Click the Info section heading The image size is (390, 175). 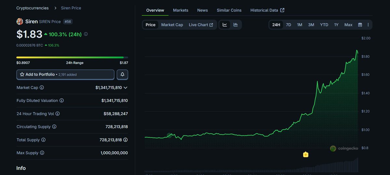coord(21,168)
